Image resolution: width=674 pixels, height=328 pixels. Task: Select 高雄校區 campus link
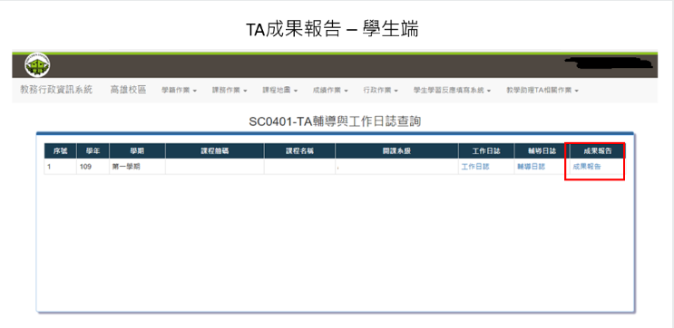pos(129,90)
